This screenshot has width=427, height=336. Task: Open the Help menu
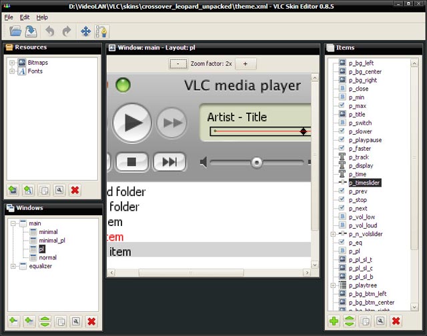point(42,17)
